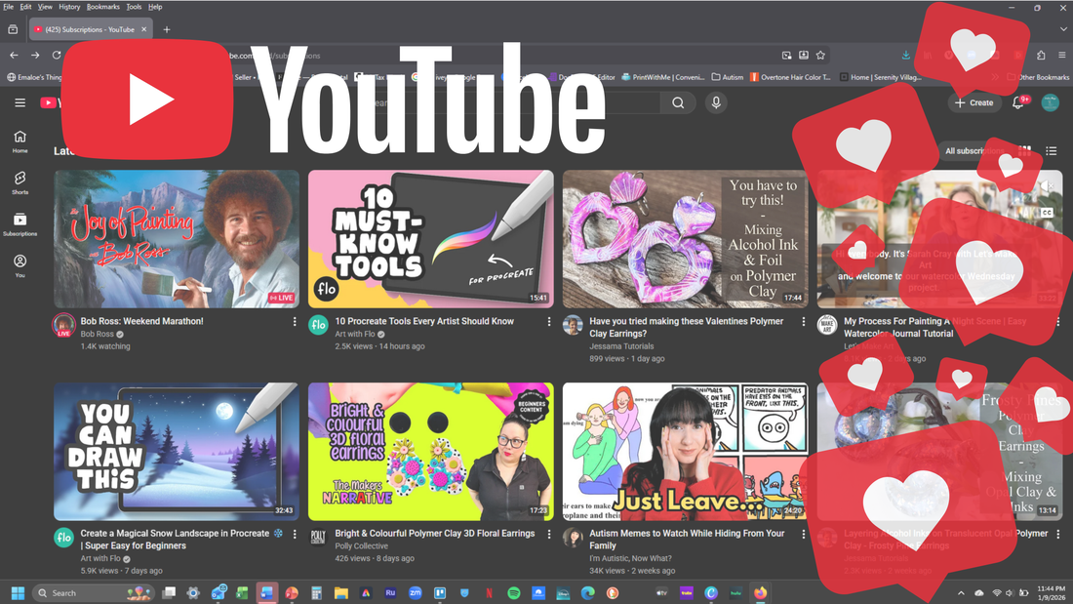Go forward with browser forward arrow
The height and width of the screenshot is (604, 1073).
[x=35, y=56]
